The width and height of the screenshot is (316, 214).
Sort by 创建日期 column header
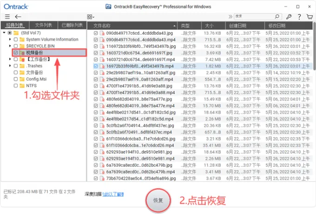[x=245, y=26]
